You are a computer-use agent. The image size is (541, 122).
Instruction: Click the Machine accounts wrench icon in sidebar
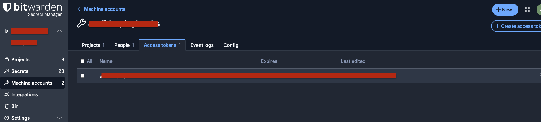point(7,83)
